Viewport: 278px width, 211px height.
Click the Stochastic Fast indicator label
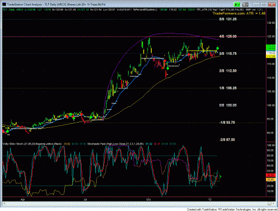coord(115,144)
